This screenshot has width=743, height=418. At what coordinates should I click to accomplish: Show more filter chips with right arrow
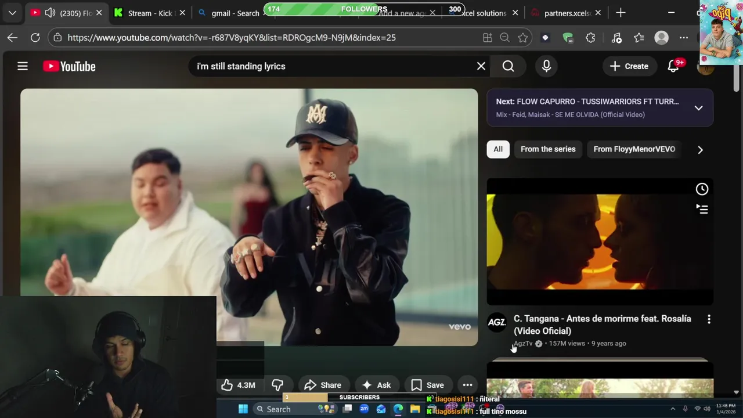pyautogui.click(x=700, y=150)
